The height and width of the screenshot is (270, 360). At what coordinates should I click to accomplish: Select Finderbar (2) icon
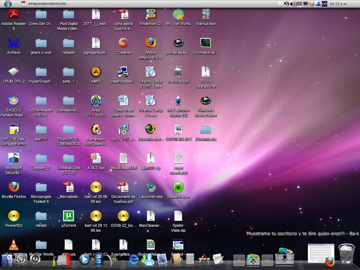pos(151,14)
